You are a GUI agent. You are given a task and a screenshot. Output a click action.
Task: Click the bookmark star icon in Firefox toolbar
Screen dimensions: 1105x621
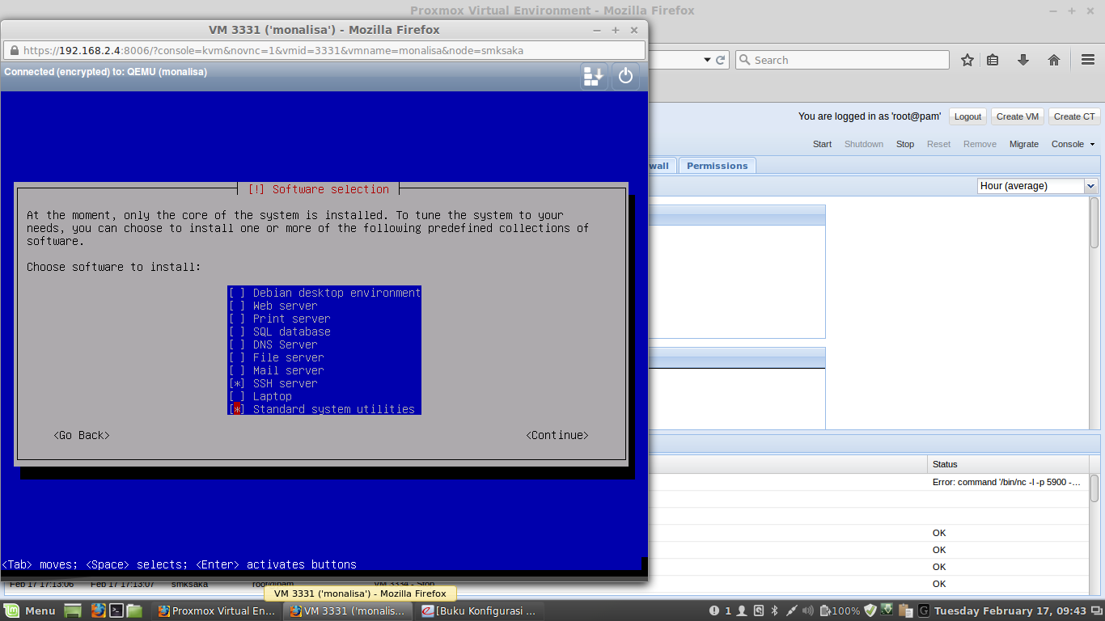pos(967,59)
